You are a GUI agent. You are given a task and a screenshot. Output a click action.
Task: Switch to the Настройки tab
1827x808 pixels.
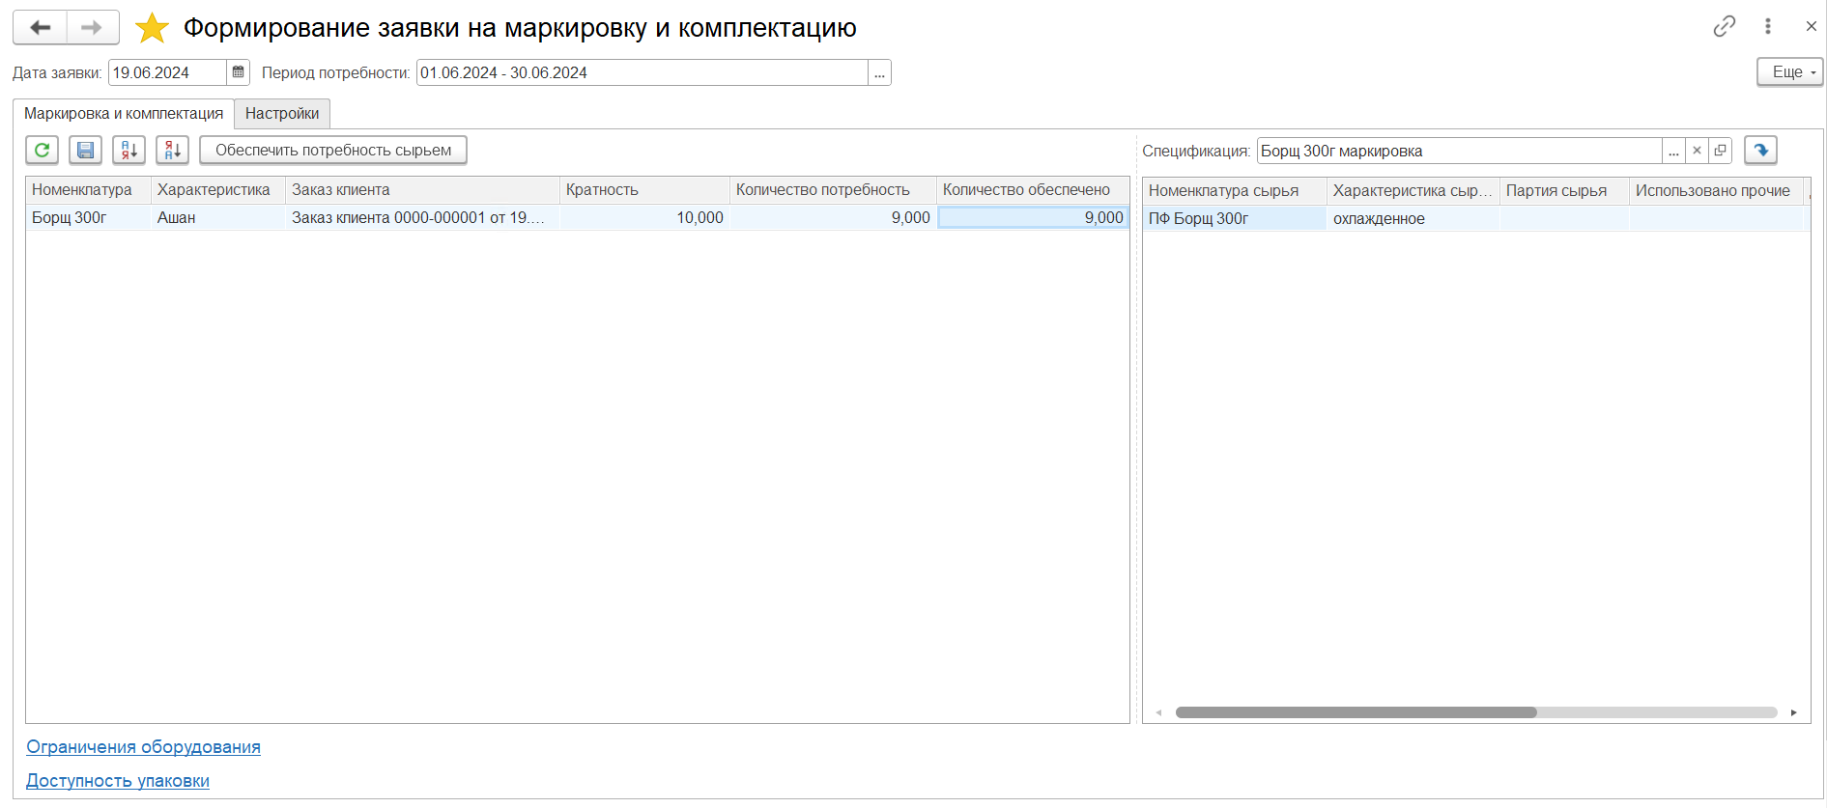tap(282, 114)
